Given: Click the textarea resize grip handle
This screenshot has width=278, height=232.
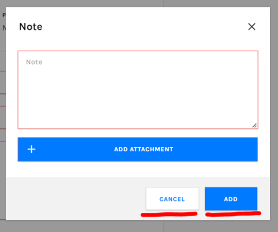Looking at the screenshot, I should point(254,126).
